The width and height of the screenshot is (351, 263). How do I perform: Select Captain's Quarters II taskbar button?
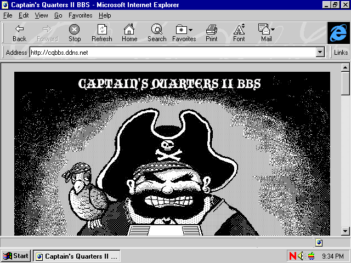(76, 256)
